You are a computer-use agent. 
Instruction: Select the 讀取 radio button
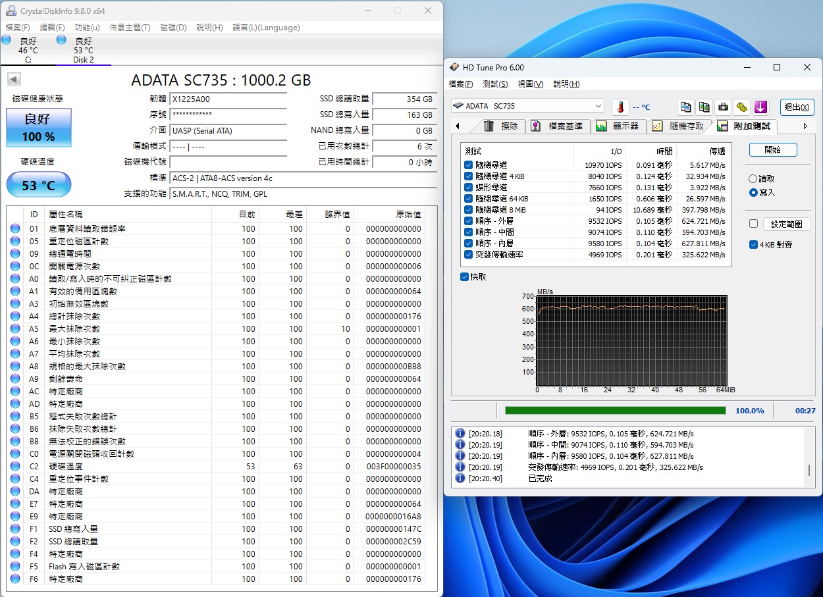753,179
